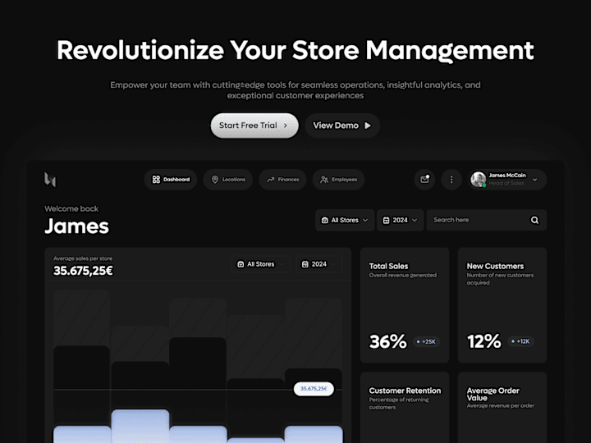Viewport: 591px width, 443px height.
Task: Click the Start Free Trial button
Action: pos(254,126)
